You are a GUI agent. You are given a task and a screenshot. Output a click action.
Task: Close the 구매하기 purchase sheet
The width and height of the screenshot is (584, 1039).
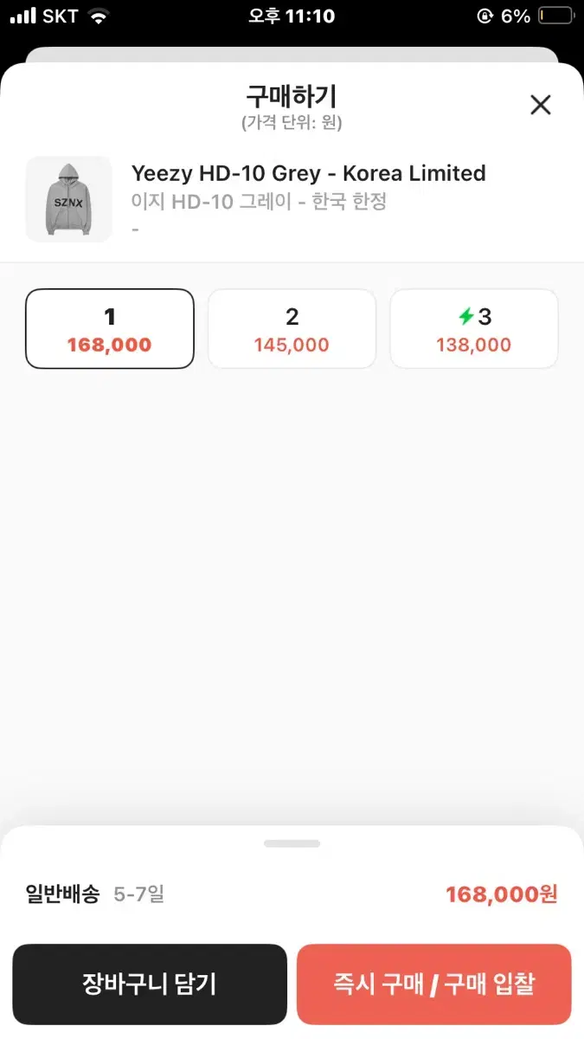tap(540, 106)
